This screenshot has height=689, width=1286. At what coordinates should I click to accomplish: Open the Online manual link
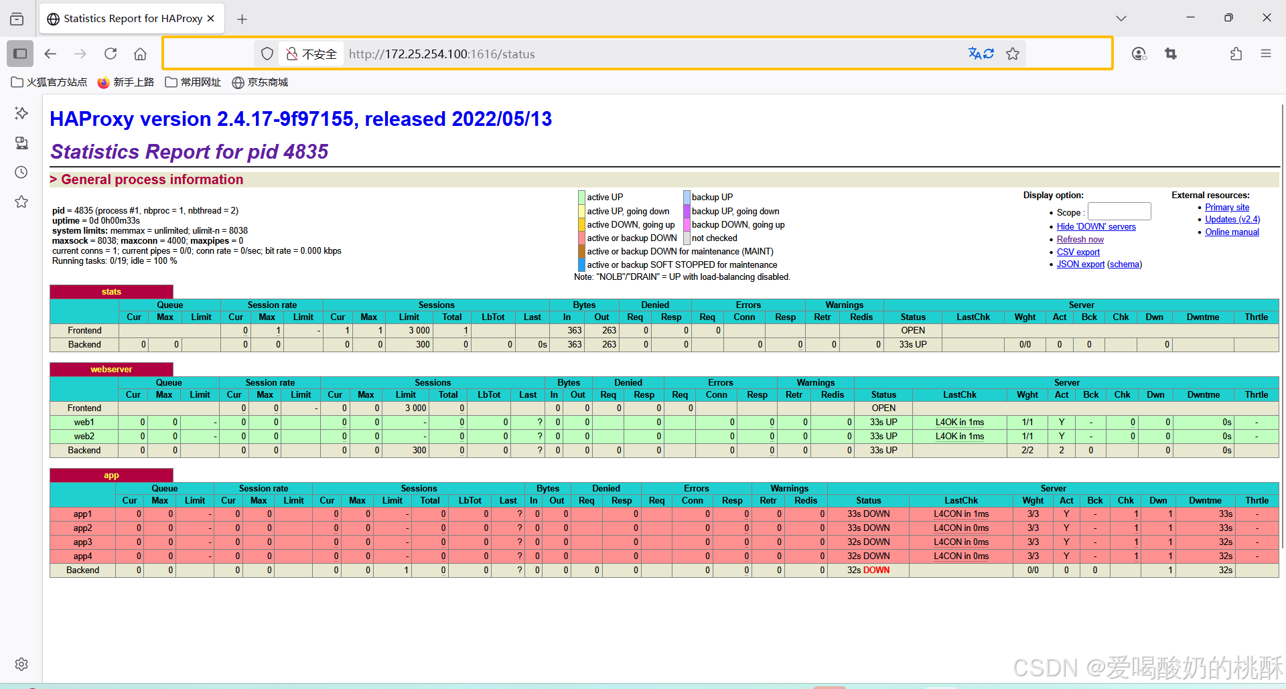click(x=1232, y=232)
